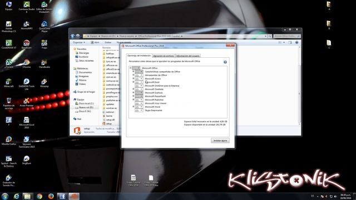Open the Papelera de reciclaje icon
Viewport: 356px width, 200px height.
click(9, 103)
